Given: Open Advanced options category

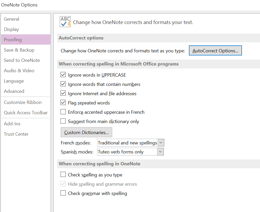Looking at the screenshot, I should tap(26, 91).
